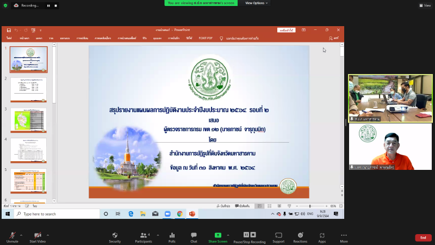The height and width of the screenshot is (245, 435).
Task: Switch to Slide Sorter view
Action: 269,206
